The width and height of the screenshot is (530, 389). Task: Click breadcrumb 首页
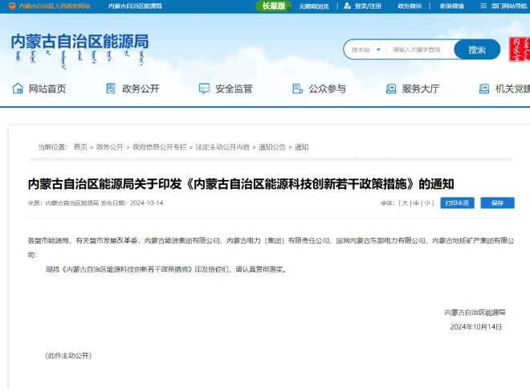pyautogui.click(x=80, y=147)
